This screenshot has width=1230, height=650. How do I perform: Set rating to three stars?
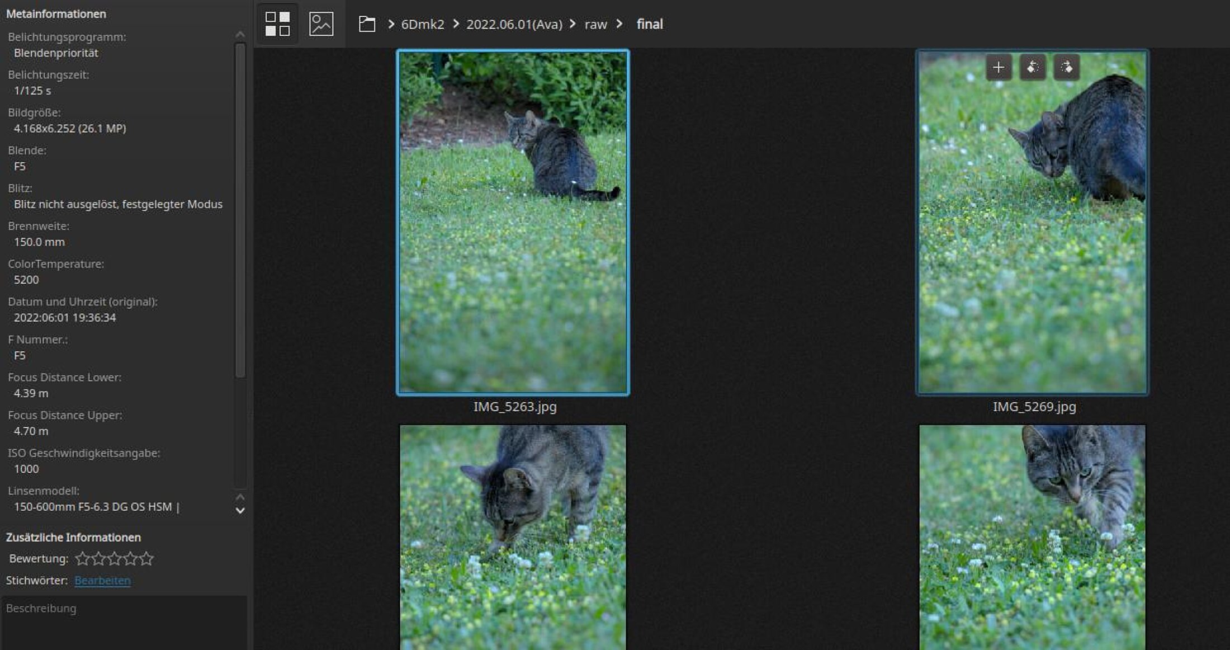[114, 558]
